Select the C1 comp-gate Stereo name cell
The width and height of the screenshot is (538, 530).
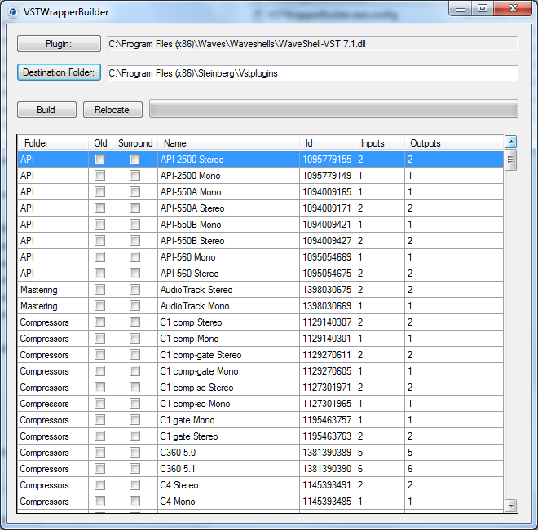pyautogui.click(x=228, y=355)
